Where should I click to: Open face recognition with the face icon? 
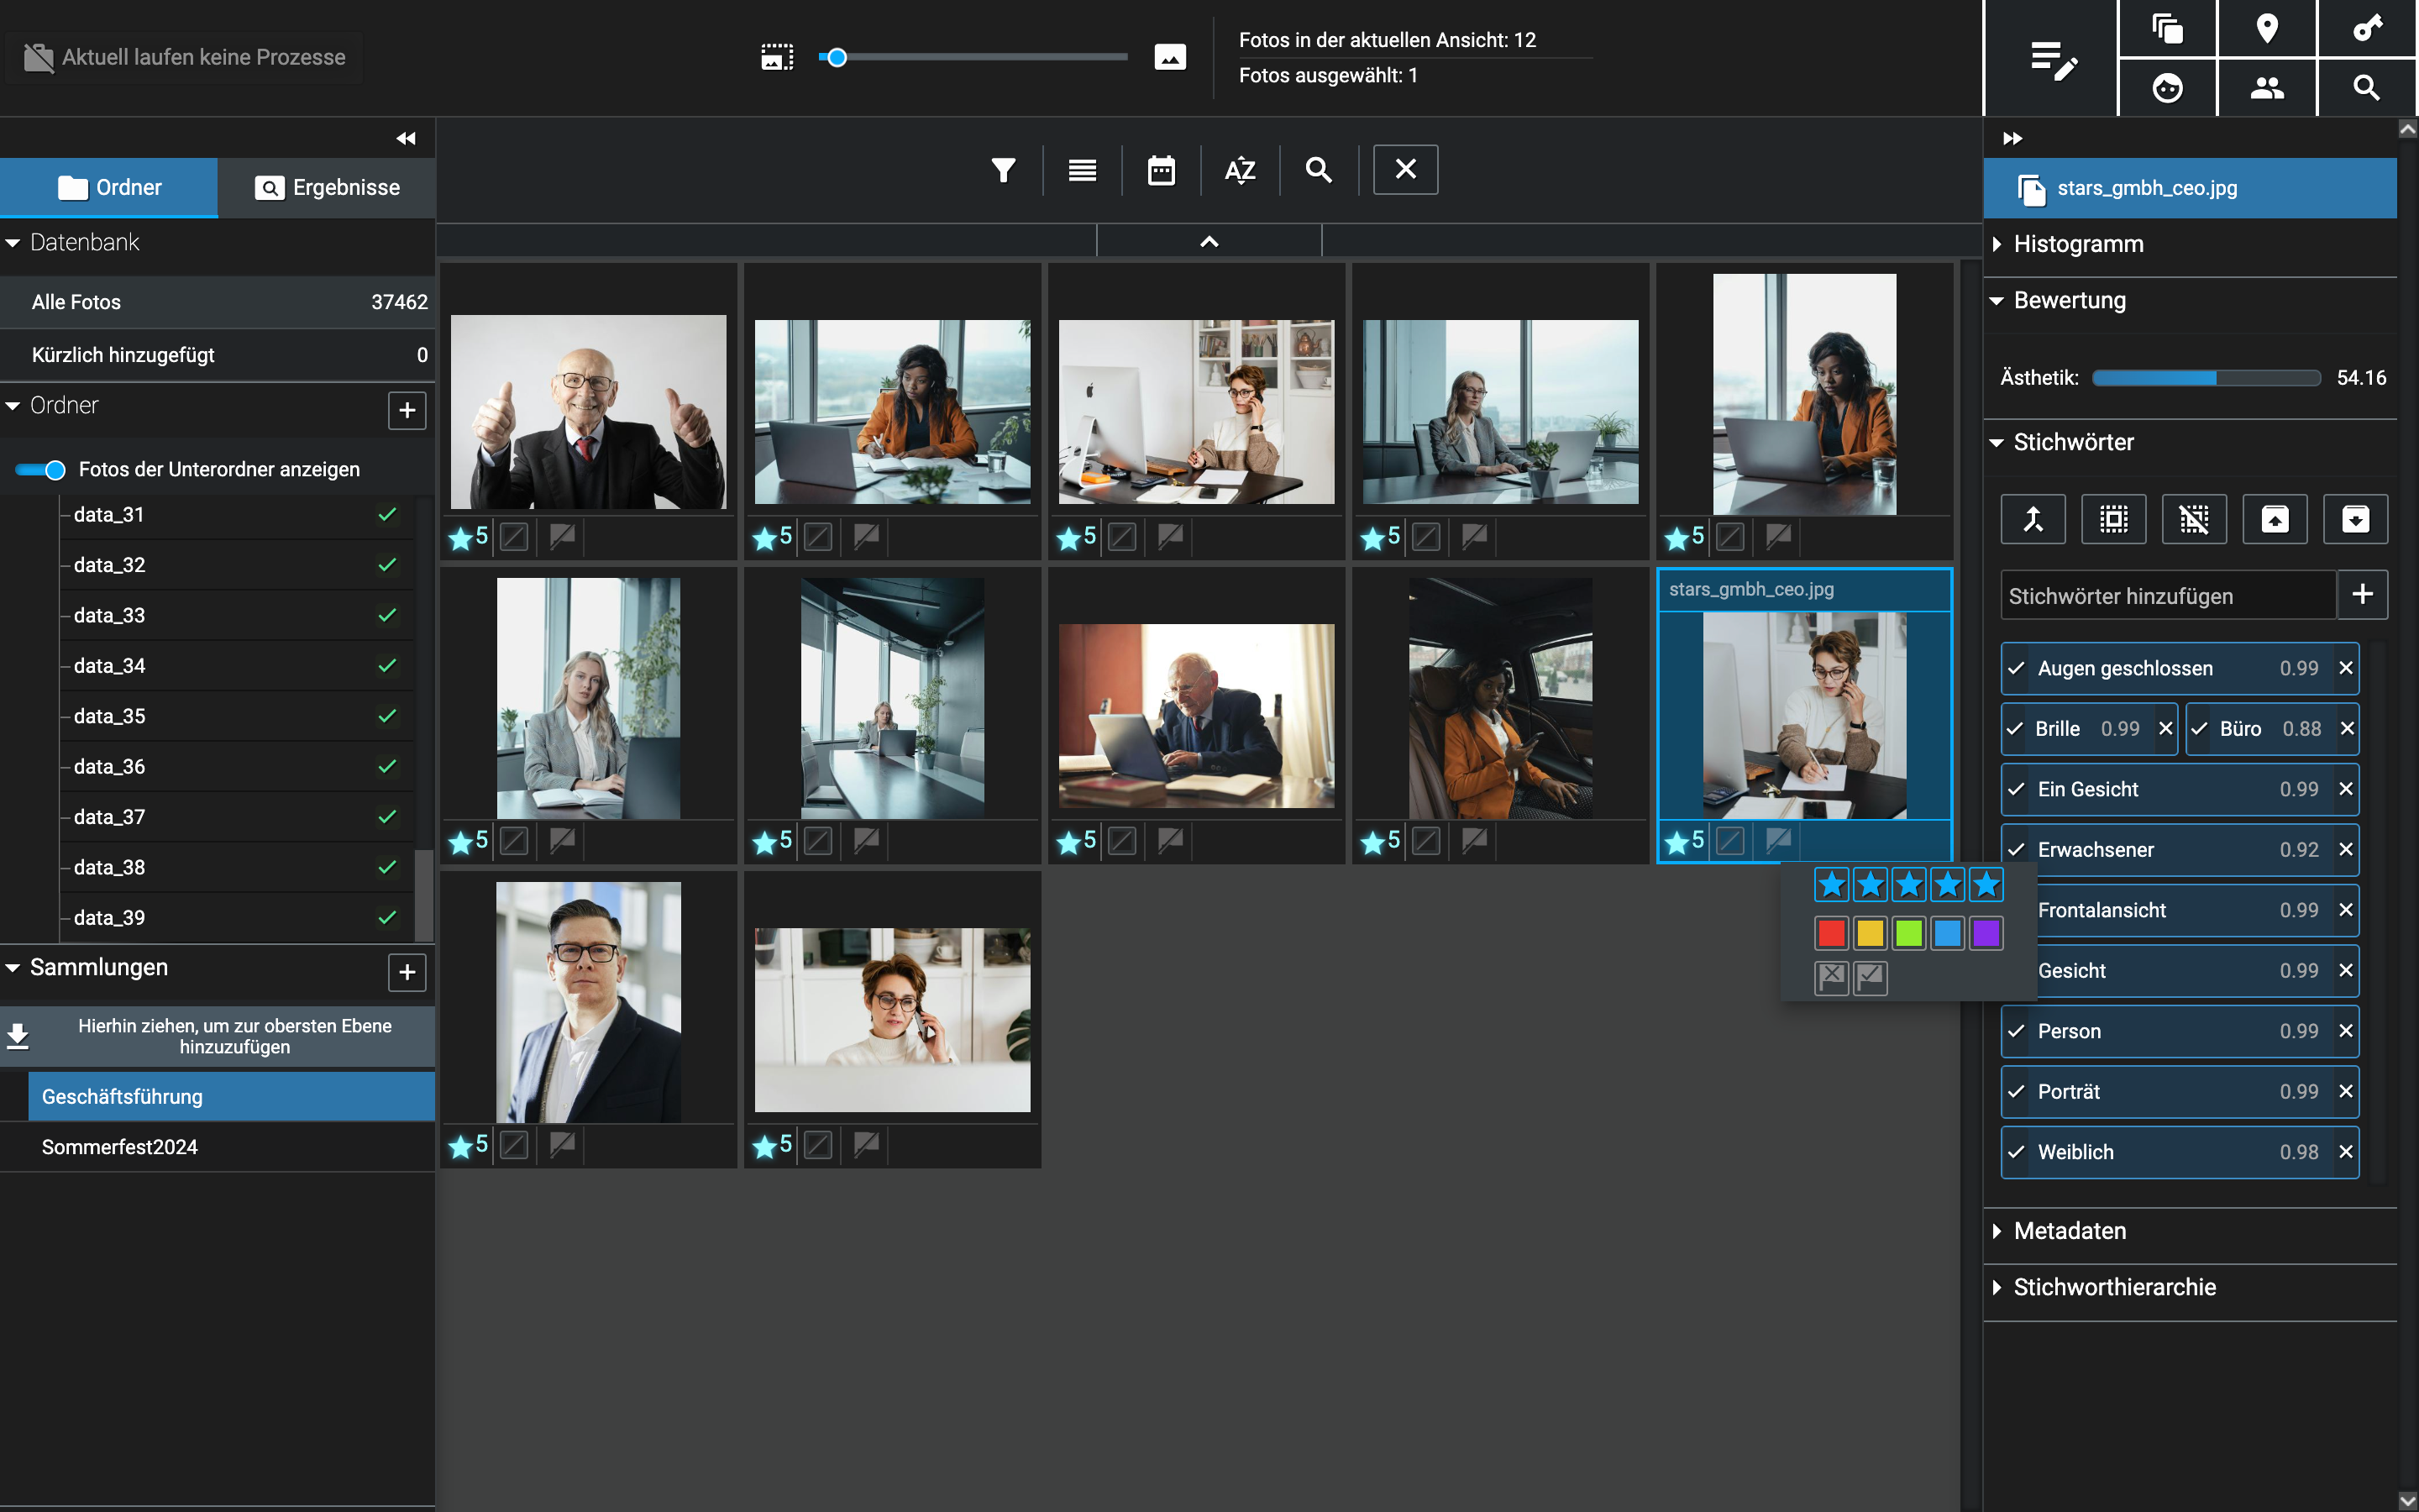click(x=2167, y=88)
